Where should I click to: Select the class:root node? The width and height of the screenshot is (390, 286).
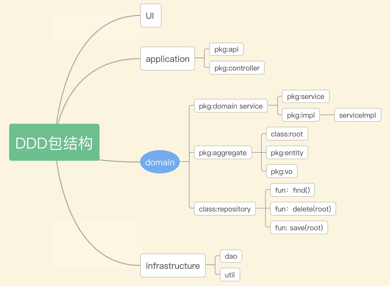click(x=287, y=134)
